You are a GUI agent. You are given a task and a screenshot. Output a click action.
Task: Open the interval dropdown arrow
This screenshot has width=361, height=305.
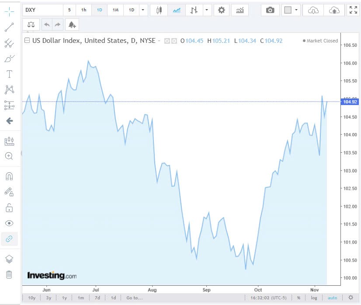pos(142,10)
